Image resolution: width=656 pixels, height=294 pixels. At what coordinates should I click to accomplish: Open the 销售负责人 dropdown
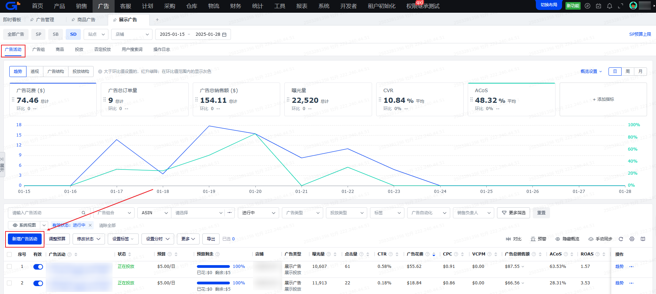coord(474,213)
